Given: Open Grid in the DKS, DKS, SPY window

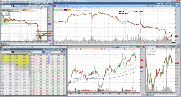Looking at the screenshot, I should [50, 49].
